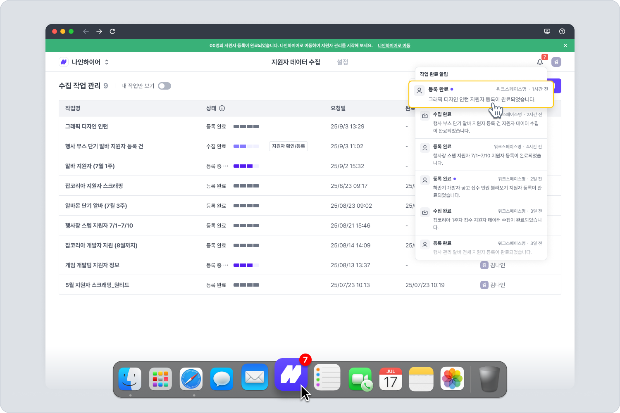Click the request date 25/9/2 15:32
Screen dimensions: 620x413
pyautogui.click(x=348, y=166)
